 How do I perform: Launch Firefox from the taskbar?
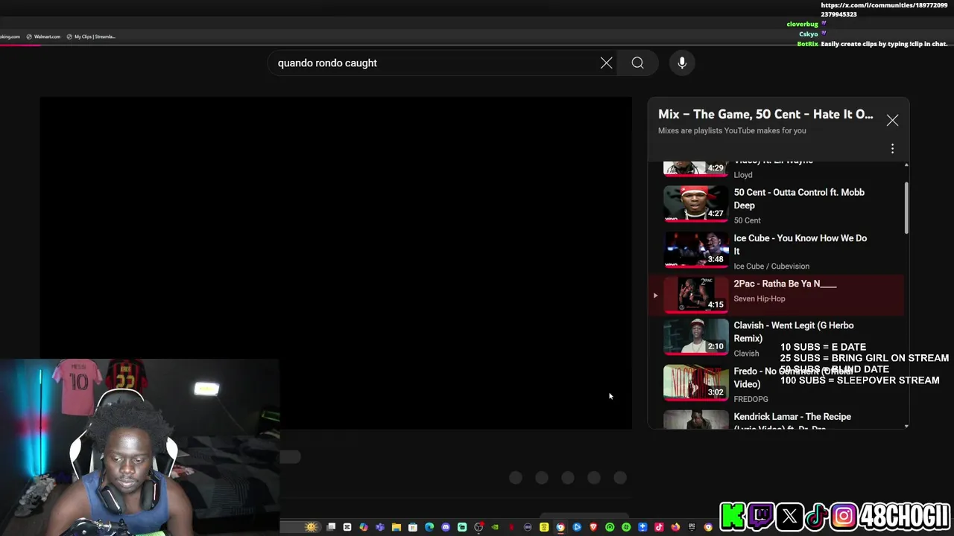(675, 527)
